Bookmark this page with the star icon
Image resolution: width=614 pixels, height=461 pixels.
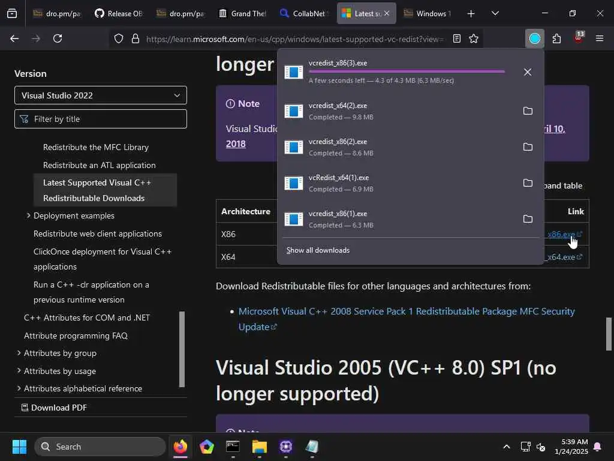[x=474, y=38]
